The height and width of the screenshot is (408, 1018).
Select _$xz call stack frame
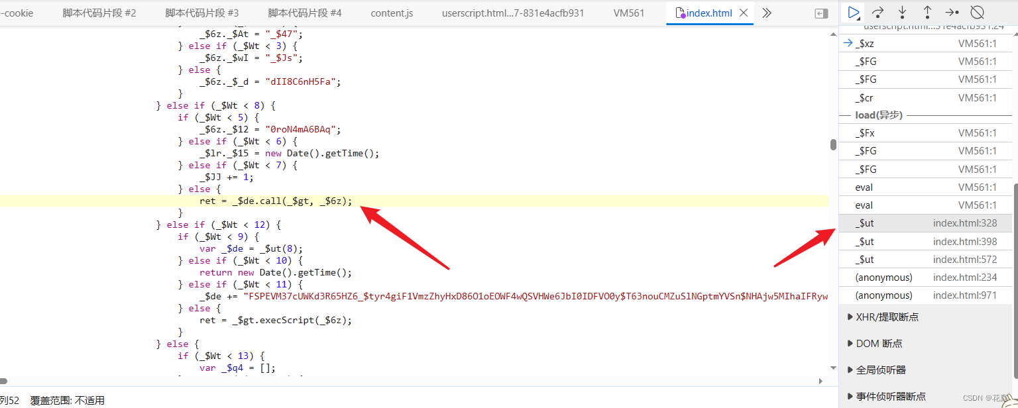926,43
